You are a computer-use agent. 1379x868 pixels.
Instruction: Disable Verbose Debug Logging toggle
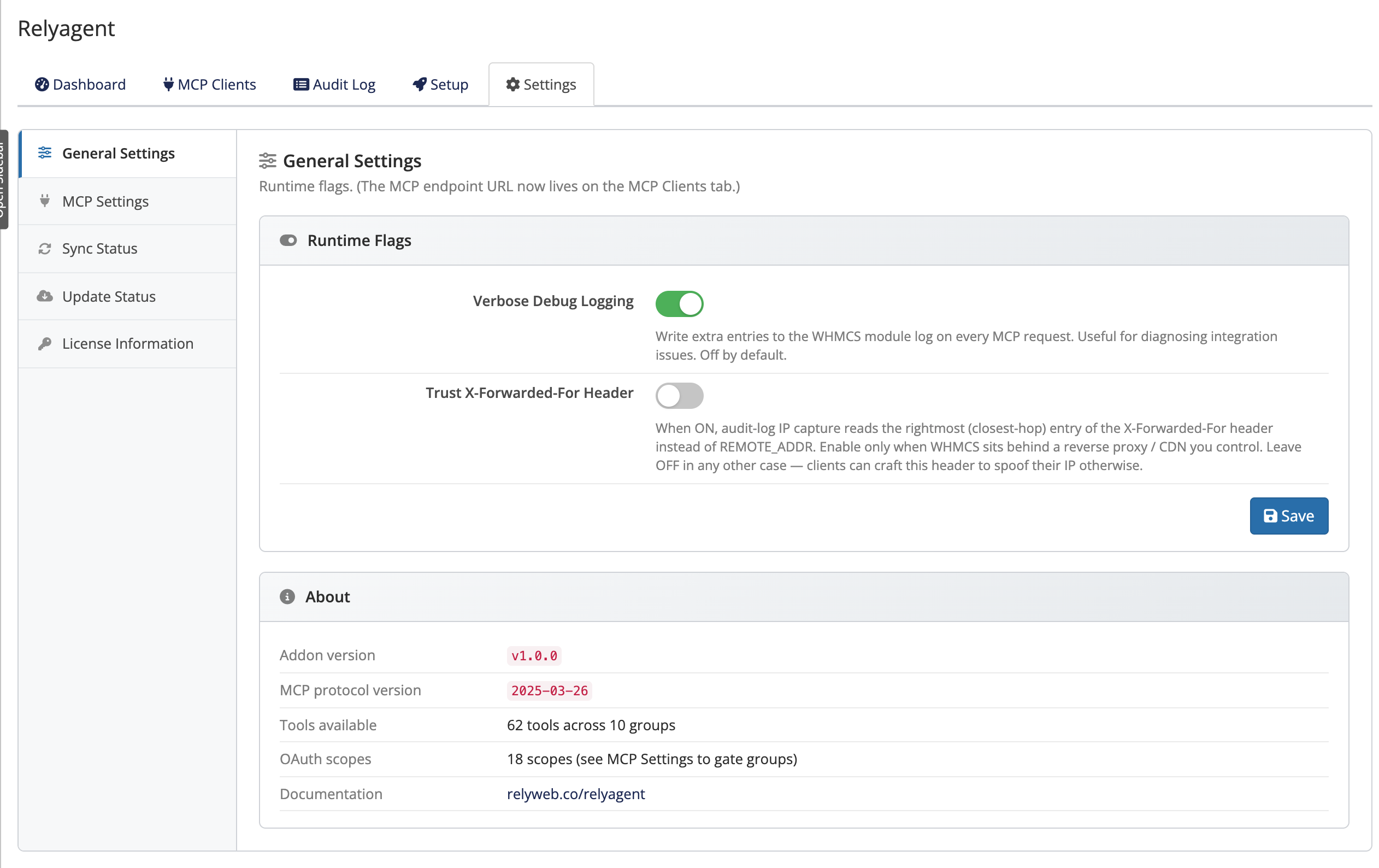(679, 304)
